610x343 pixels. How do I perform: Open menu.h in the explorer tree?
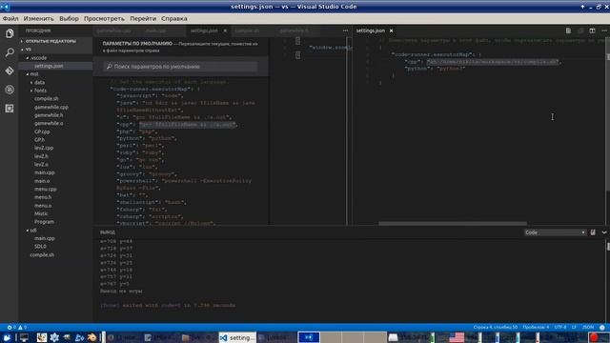(43, 197)
